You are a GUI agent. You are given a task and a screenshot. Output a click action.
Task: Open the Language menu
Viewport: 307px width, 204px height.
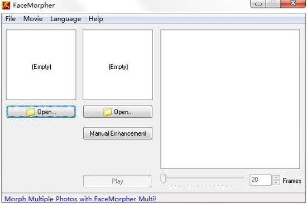click(x=66, y=19)
